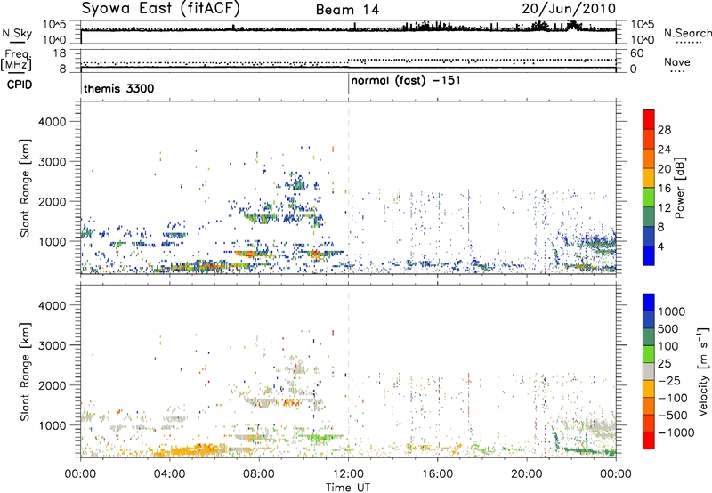
Task: Click the "20:00" time tick label
Action: [526, 474]
